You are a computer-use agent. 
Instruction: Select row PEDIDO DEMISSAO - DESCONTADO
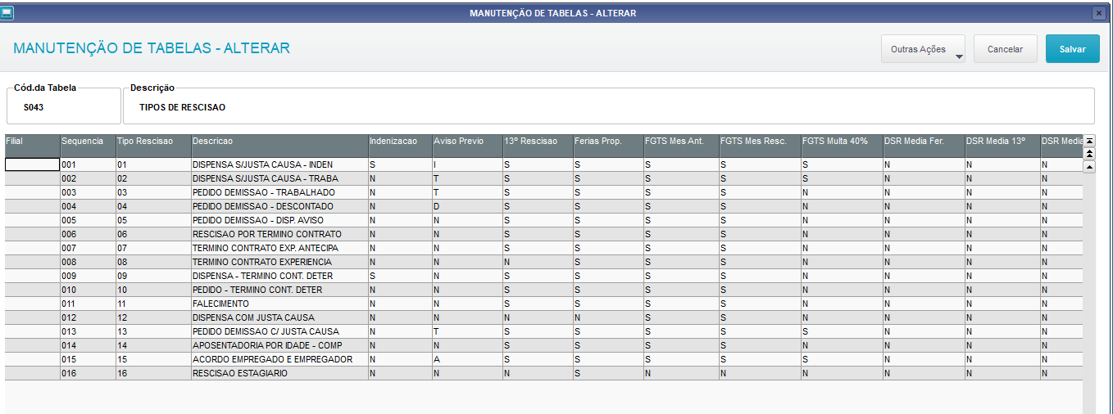tap(544, 206)
